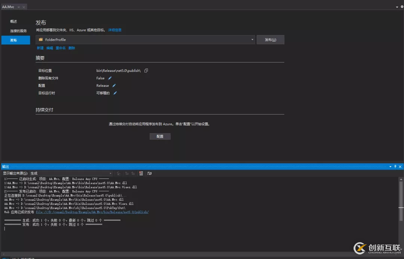This screenshot has width=404, height=259.
Task: Close the Output panel
Action: tap(400, 167)
